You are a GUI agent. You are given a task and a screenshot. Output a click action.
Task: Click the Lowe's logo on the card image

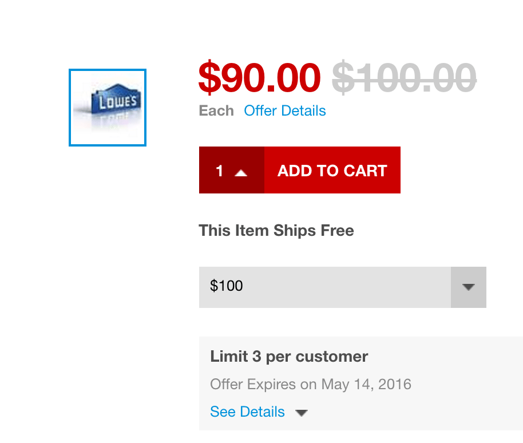point(118,102)
